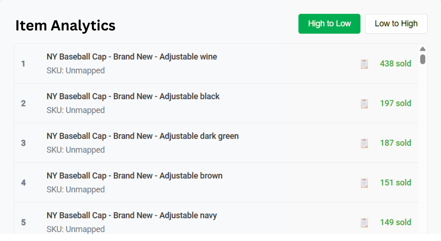This screenshot has height=241, width=441.
Task: Open NY Baseball Cap Adjustable wine item
Action: click(x=132, y=56)
